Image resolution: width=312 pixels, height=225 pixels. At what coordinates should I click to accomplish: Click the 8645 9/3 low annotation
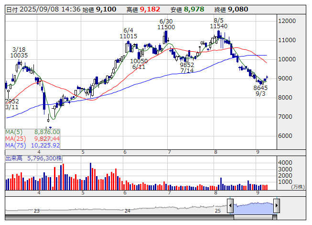pyautogui.click(x=260, y=90)
